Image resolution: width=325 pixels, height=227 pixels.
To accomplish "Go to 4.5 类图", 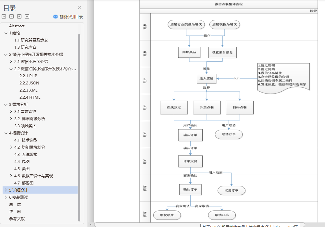I will click(x=22, y=169).
